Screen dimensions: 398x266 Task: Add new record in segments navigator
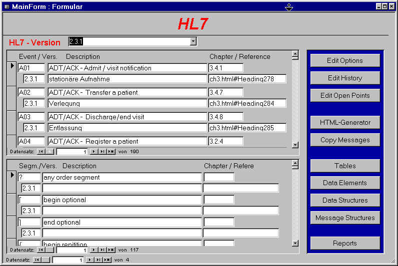point(111,250)
